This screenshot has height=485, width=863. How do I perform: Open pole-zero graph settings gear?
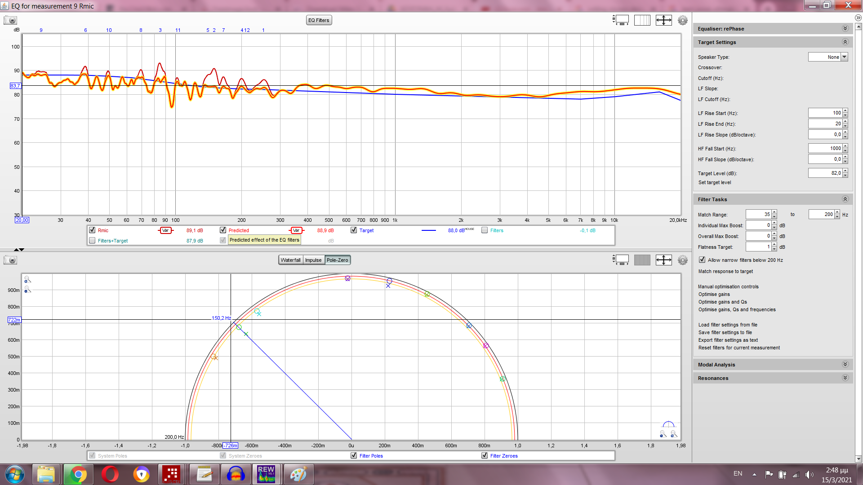click(682, 260)
